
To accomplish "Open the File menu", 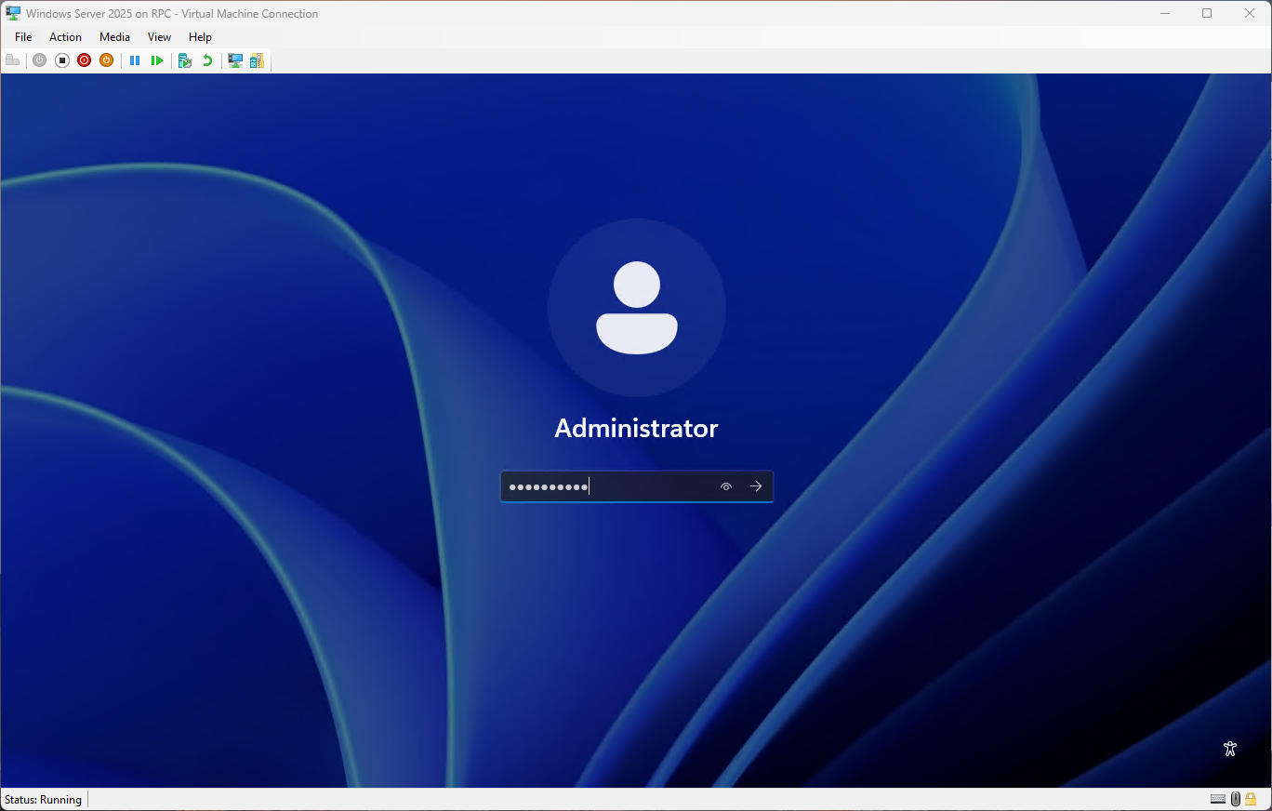I will coord(23,37).
